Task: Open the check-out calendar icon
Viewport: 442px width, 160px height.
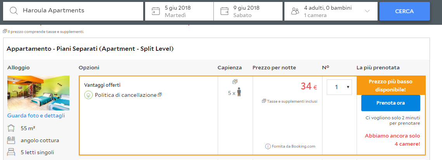Action: pyautogui.click(x=224, y=11)
